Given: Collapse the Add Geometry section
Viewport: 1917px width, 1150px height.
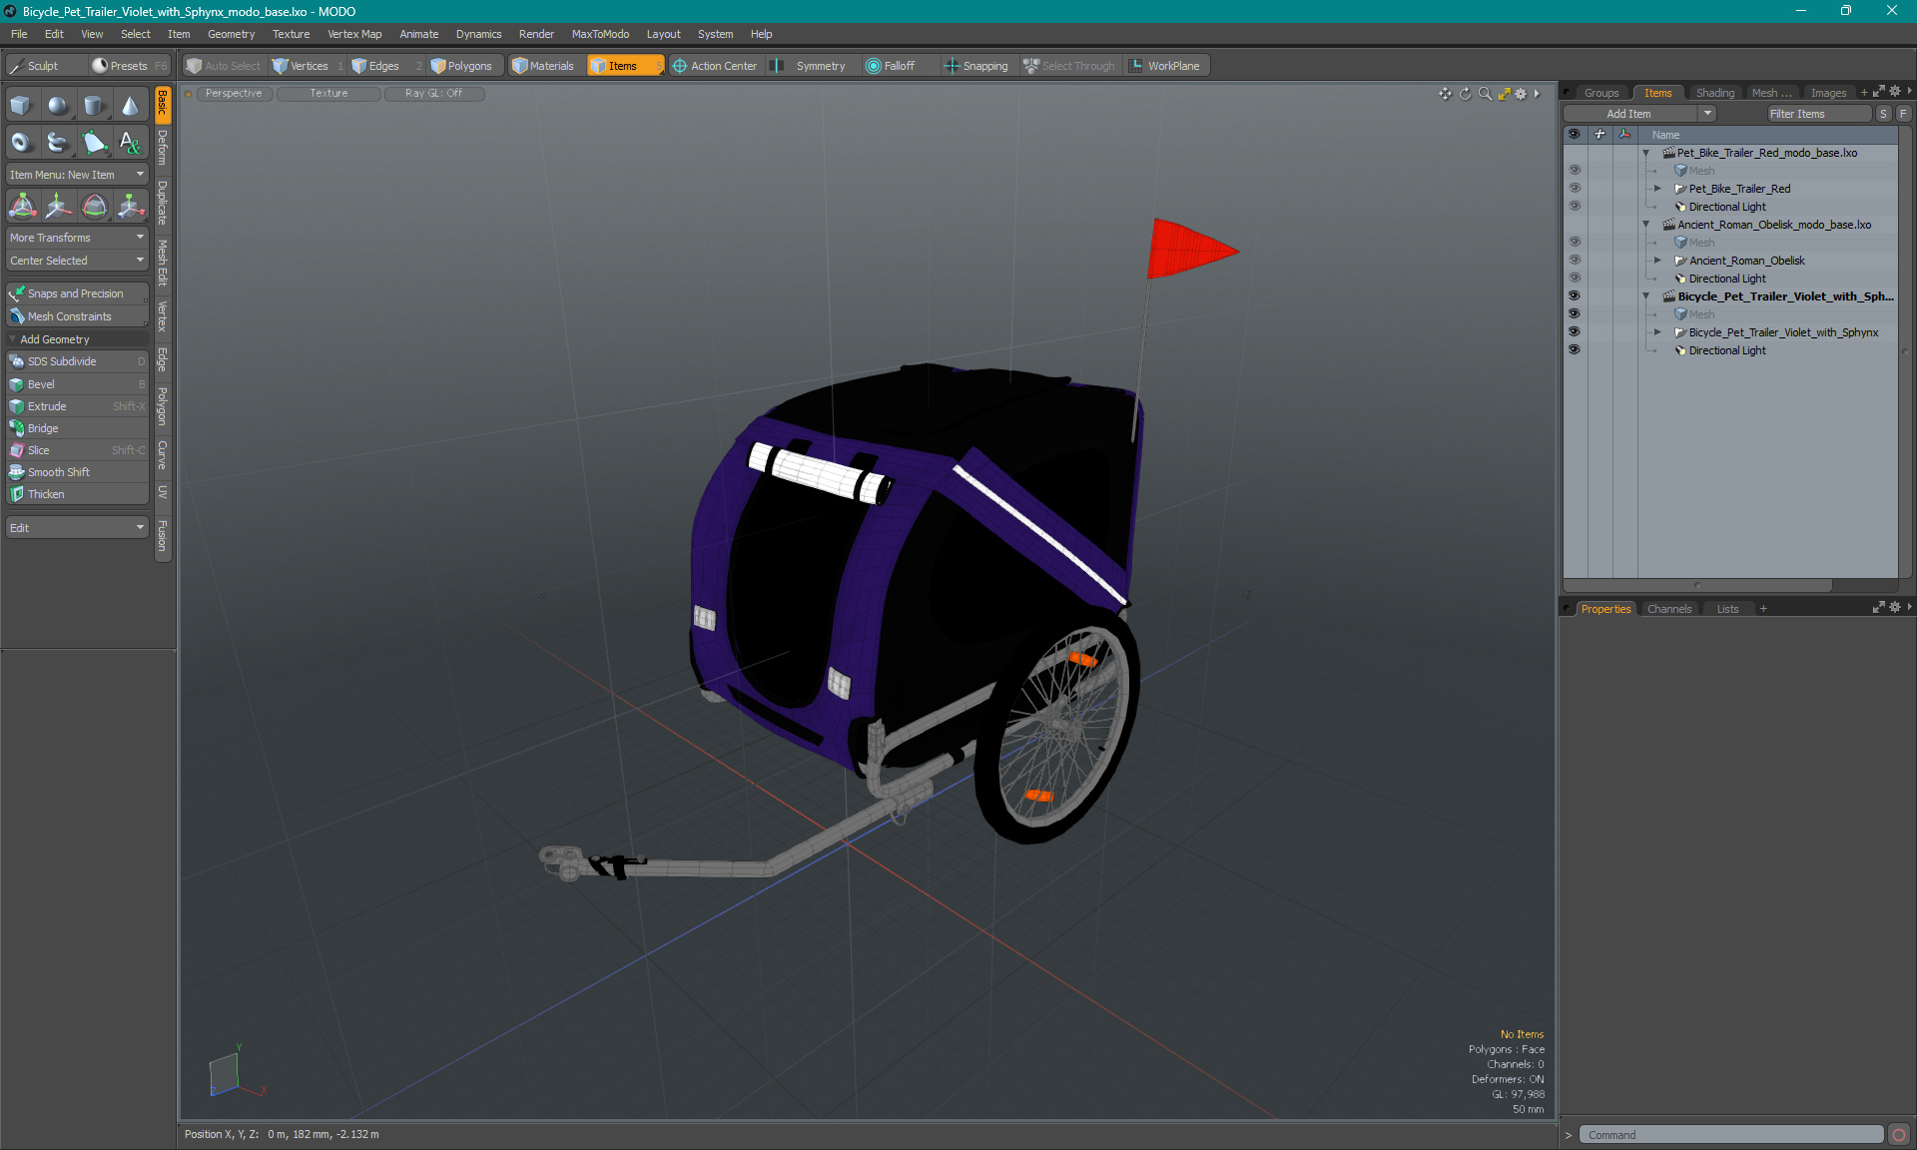Looking at the screenshot, I should 13,339.
